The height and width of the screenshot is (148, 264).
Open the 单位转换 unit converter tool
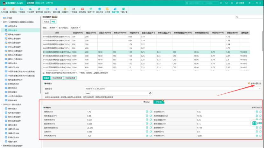[13, 10]
